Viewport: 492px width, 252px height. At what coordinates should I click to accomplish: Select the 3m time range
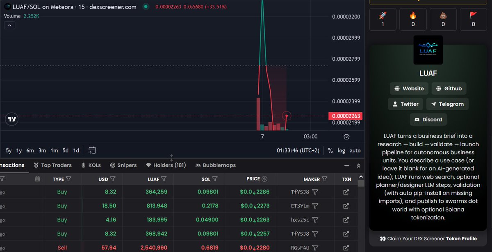[x=42, y=150]
